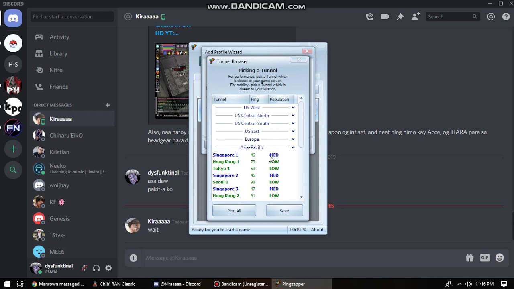Show pinned messages

[x=400, y=16]
